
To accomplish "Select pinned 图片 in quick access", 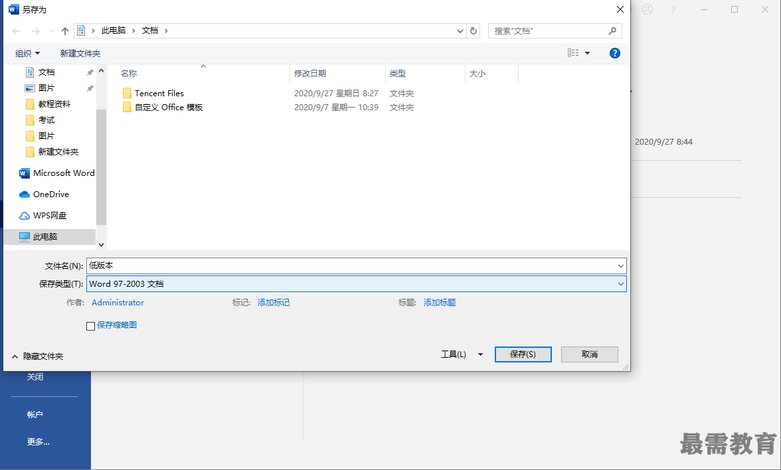I will (46, 88).
